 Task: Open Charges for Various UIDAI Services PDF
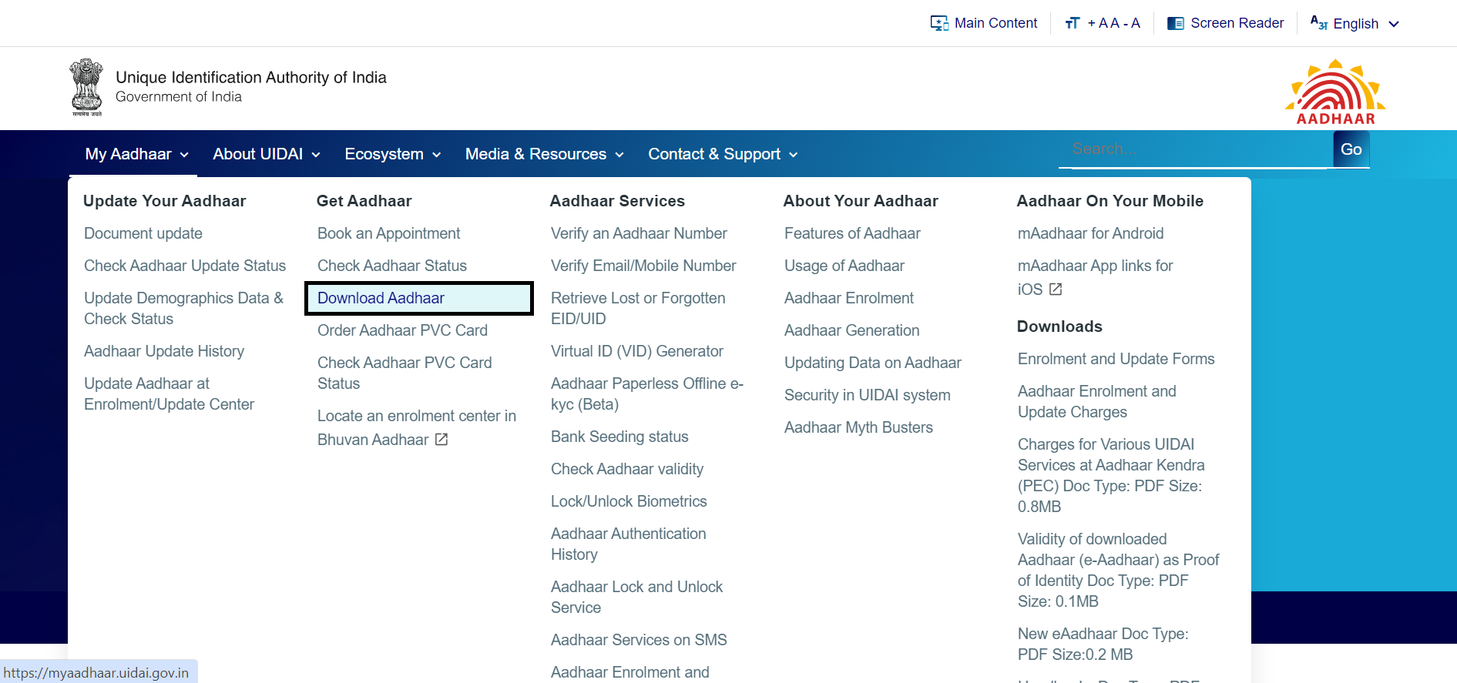(1111, 475)
